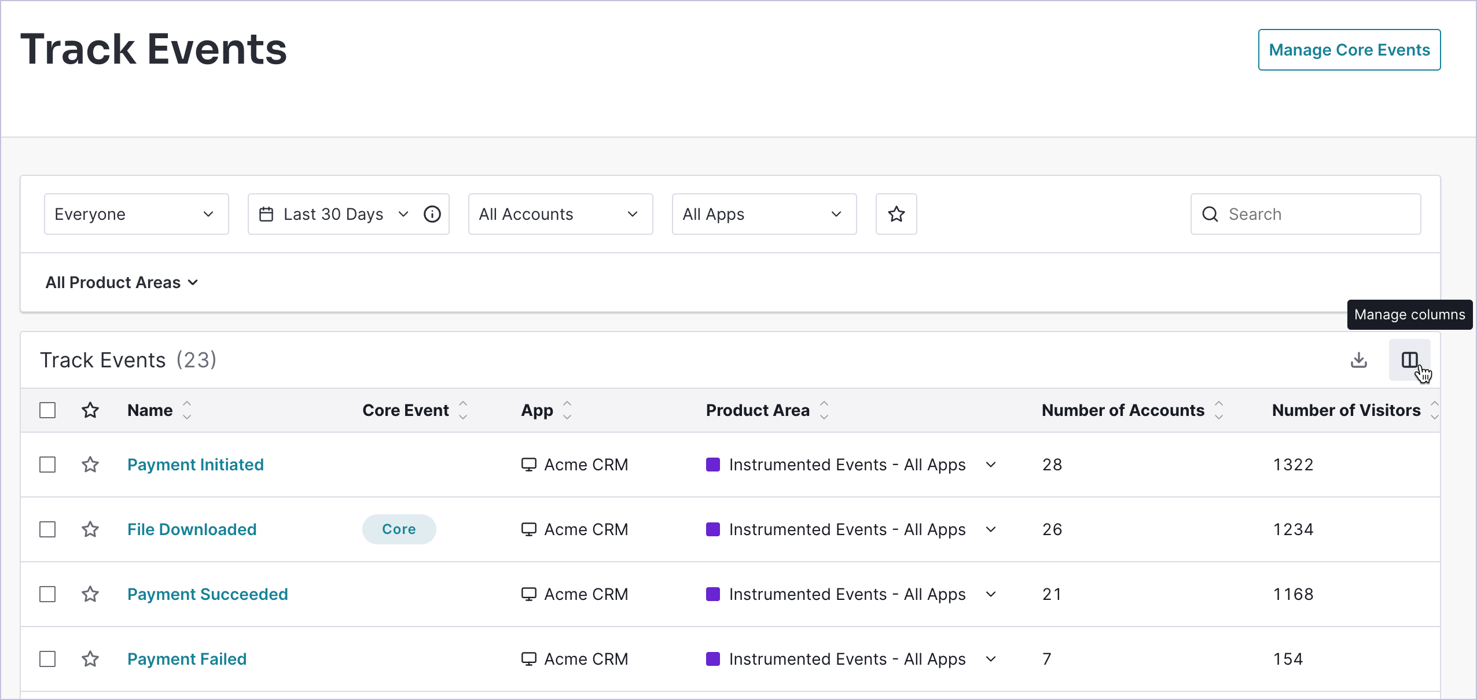Click the favorites star filter button

[x=896, y=214]
